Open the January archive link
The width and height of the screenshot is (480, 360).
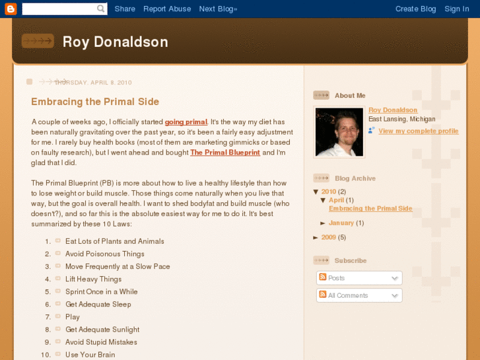(x=341, y=223)
